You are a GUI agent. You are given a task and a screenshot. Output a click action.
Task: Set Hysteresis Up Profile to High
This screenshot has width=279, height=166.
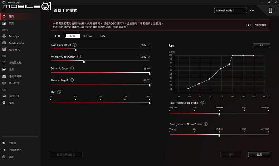coord(244,110)
